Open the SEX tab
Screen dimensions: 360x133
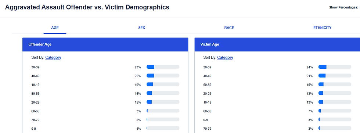141,28
